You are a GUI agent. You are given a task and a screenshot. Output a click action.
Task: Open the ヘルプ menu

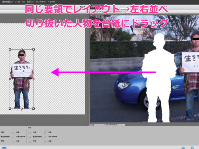point(51,2)
